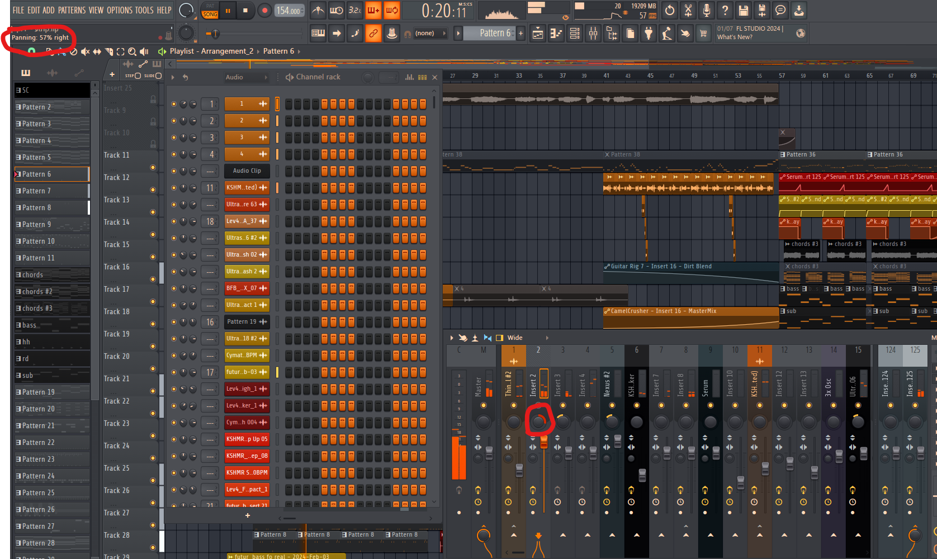Open the mixer toolbar icon
Screen dimensions: 937x559
tap(593, 34)
